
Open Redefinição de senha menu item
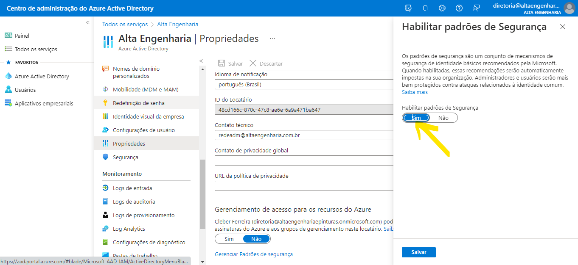point(146,103)
